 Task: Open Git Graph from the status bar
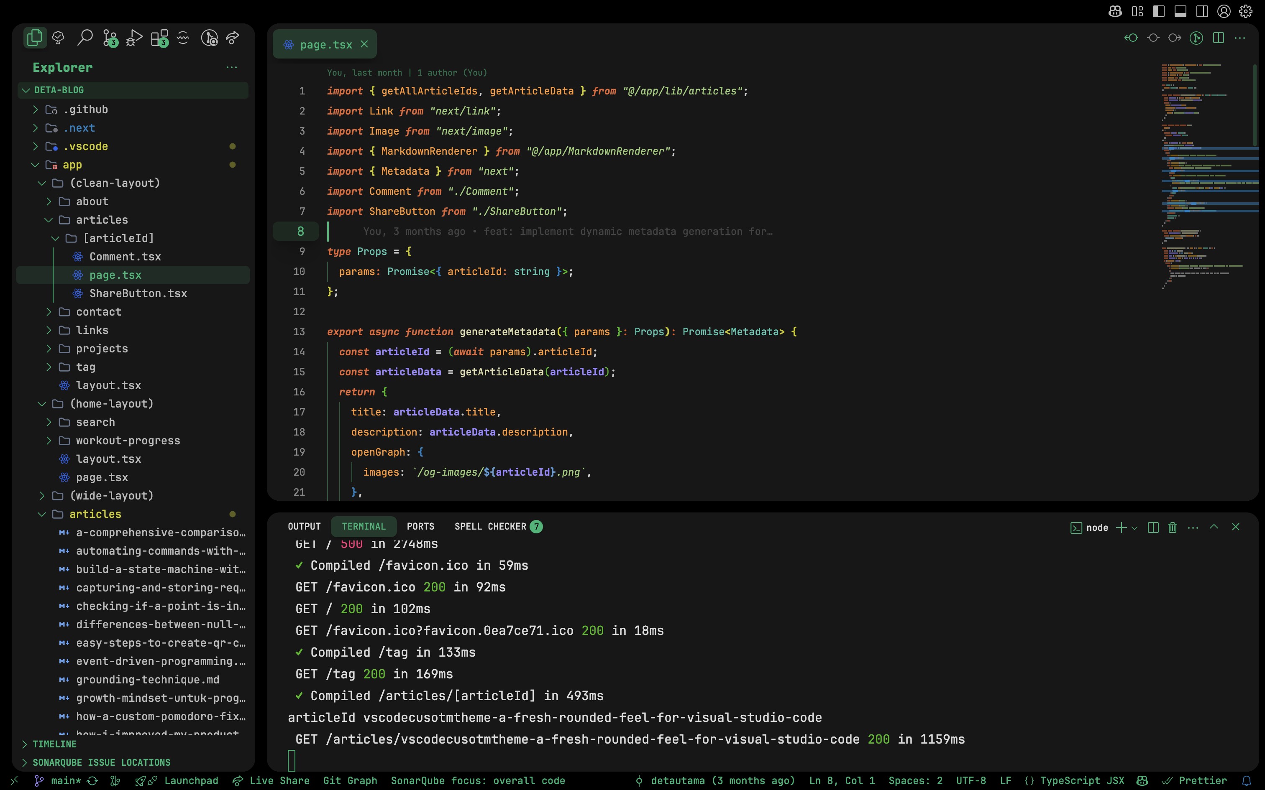coord(350,781)
